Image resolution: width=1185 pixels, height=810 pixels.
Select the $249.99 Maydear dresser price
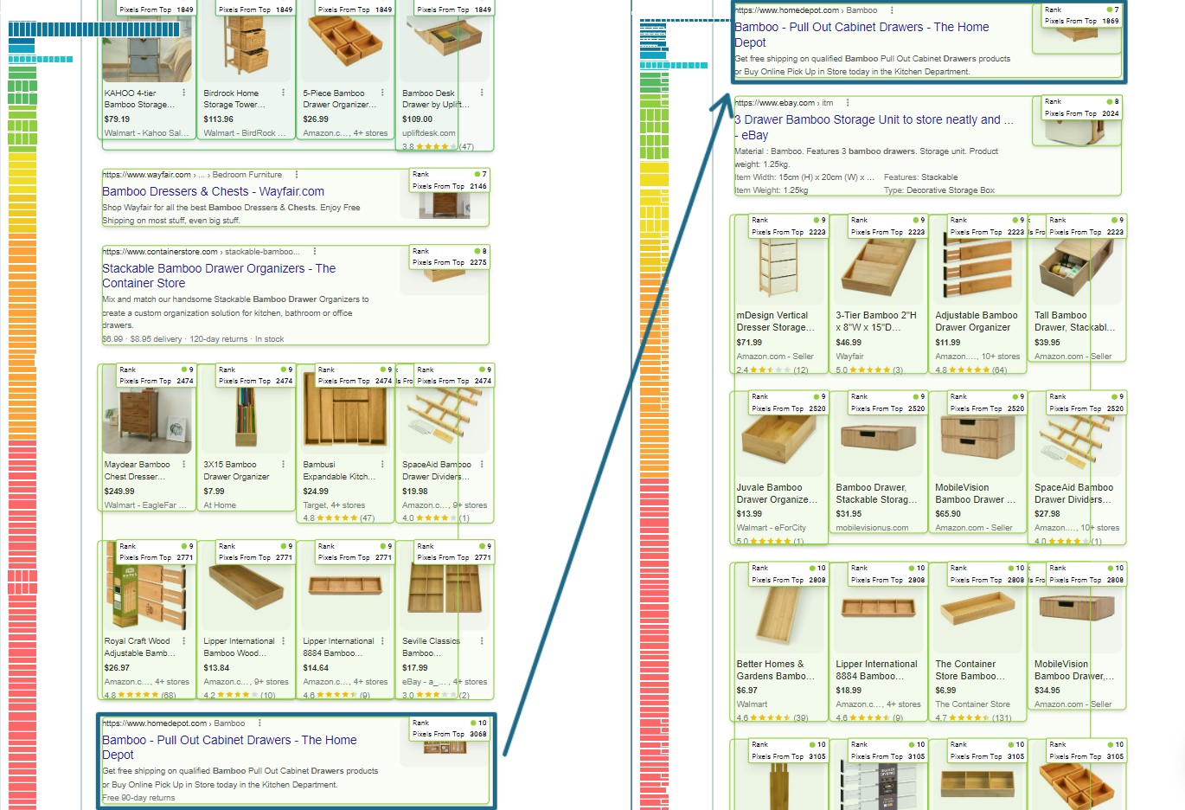119,491
